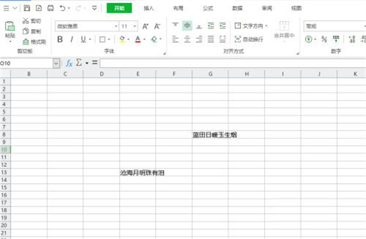Click the Undo arrow icon
Viewport: 366px width, 239px height.
pos(63,8)
